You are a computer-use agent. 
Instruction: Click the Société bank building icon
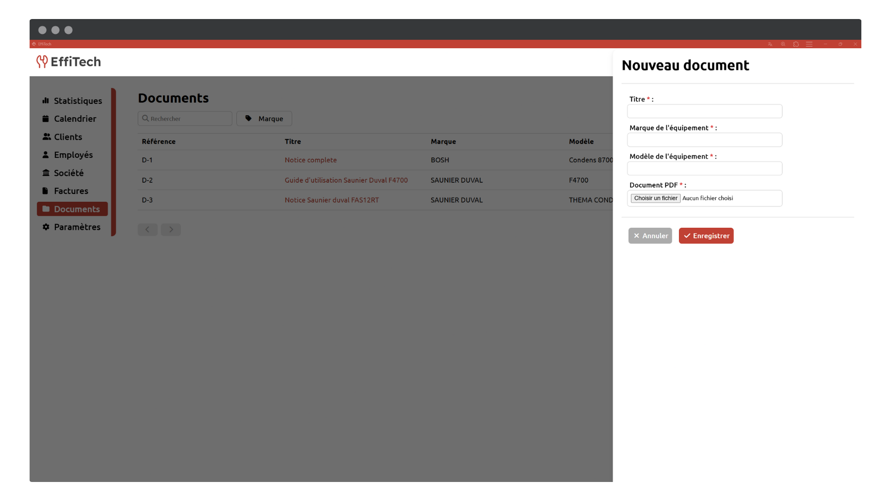point(45,173)
